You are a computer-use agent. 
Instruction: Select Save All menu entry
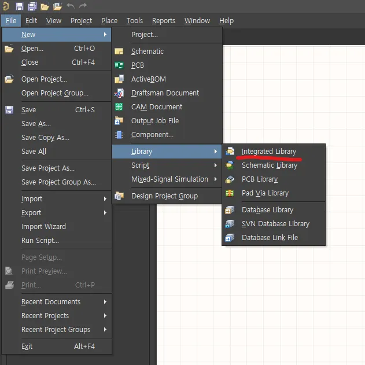pos(57,152)
